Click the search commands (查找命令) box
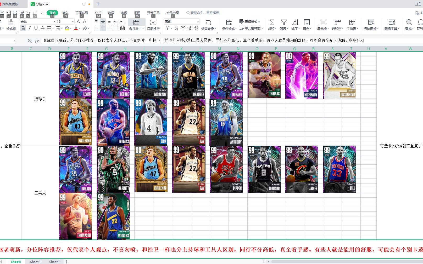Viewport: 423px width, 264px height. [x=203, y=13]
